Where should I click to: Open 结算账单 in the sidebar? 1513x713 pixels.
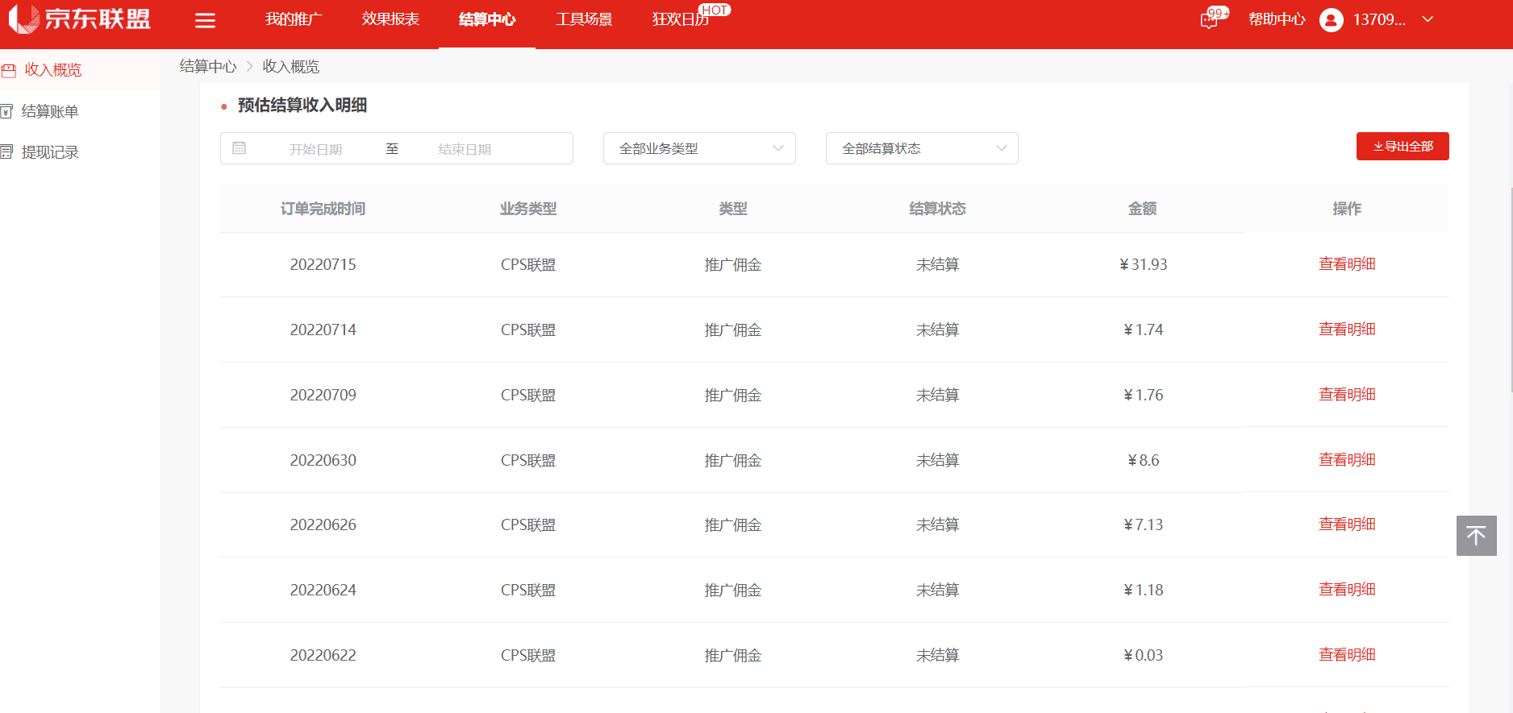tap(50, 111)
